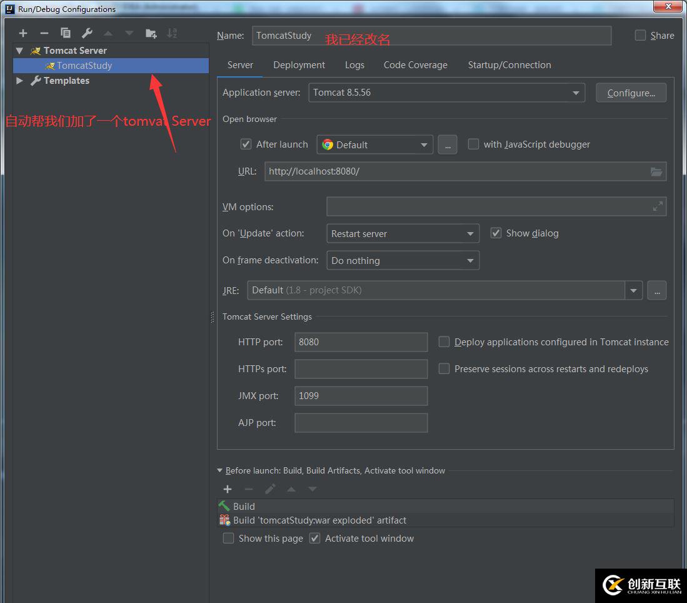Collapse the Before launch section
The height and width of the screenshot is (603, 687).
click(219, 470)
